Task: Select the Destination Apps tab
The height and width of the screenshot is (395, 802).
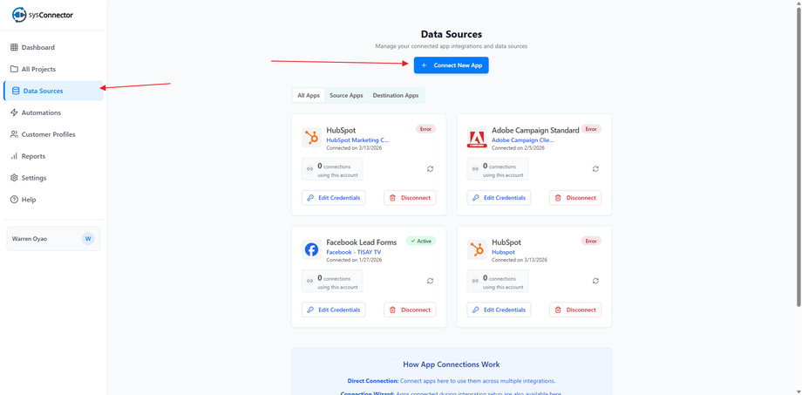Action: click(396, 95)
